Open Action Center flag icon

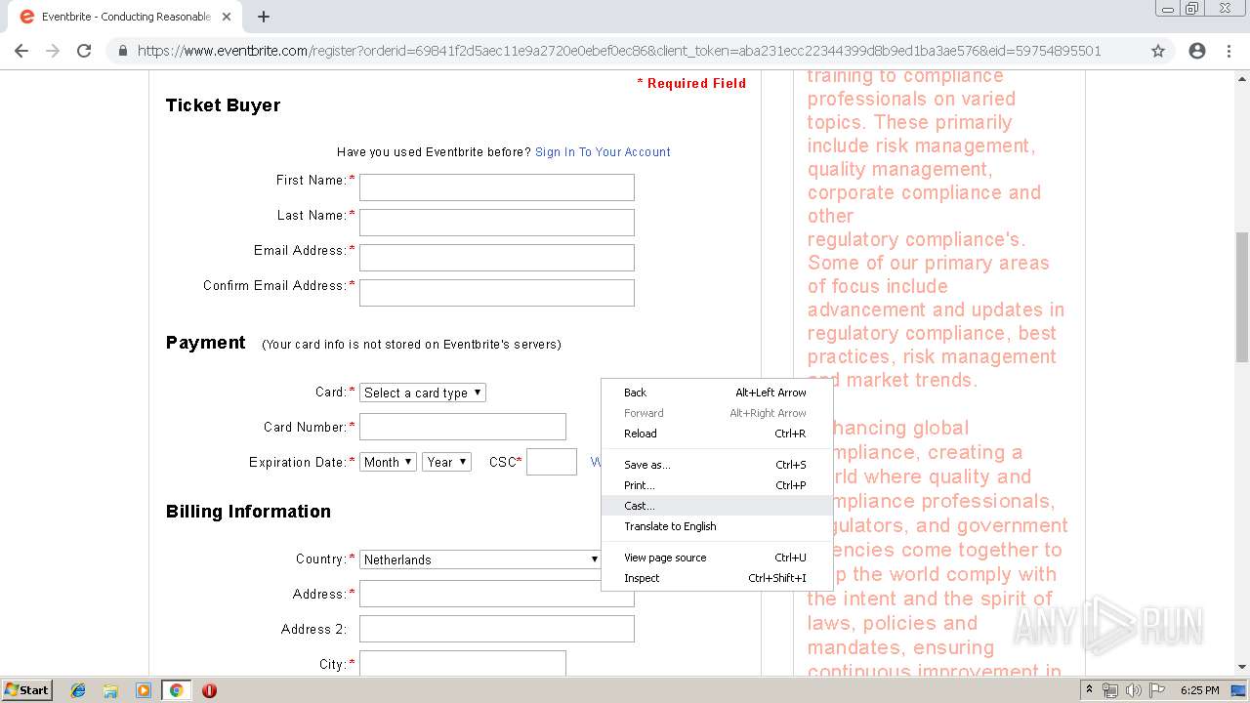[x=1157, y=690]
